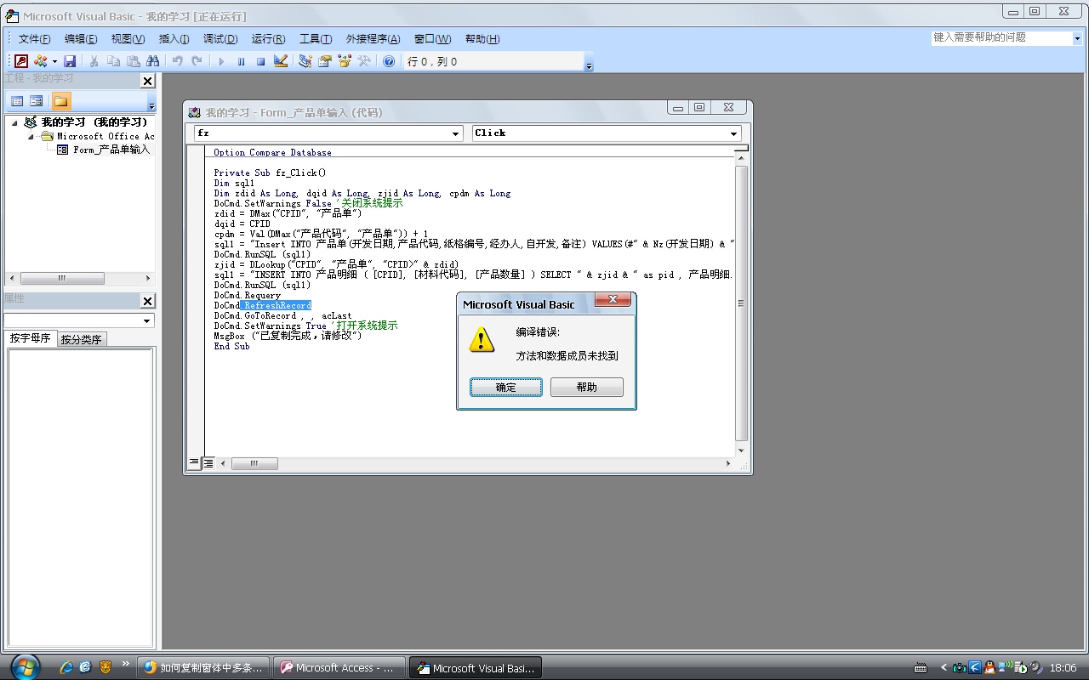The width and height of the screenshot is (1089, 680).
Task: Switch to 按分类序 tab
Action: [81, 339]
